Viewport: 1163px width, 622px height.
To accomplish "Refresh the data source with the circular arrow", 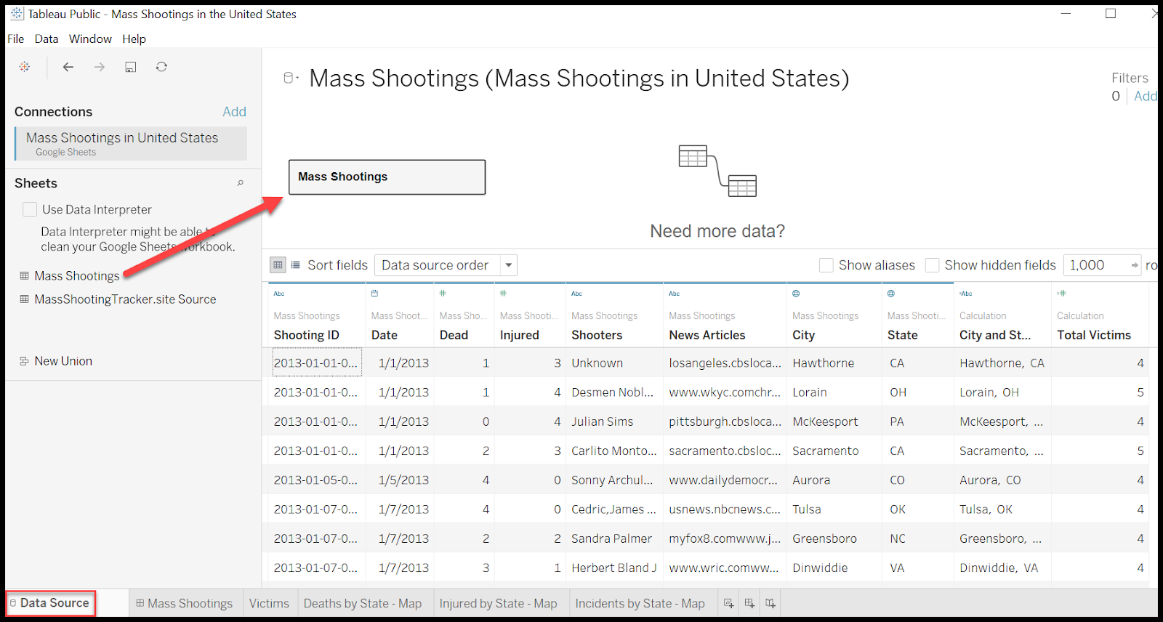I will [x=161, y=67].
